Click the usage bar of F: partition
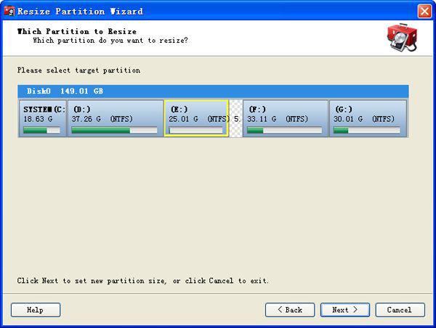The width and height of the screenshot is (436, 328). point(284,131)
